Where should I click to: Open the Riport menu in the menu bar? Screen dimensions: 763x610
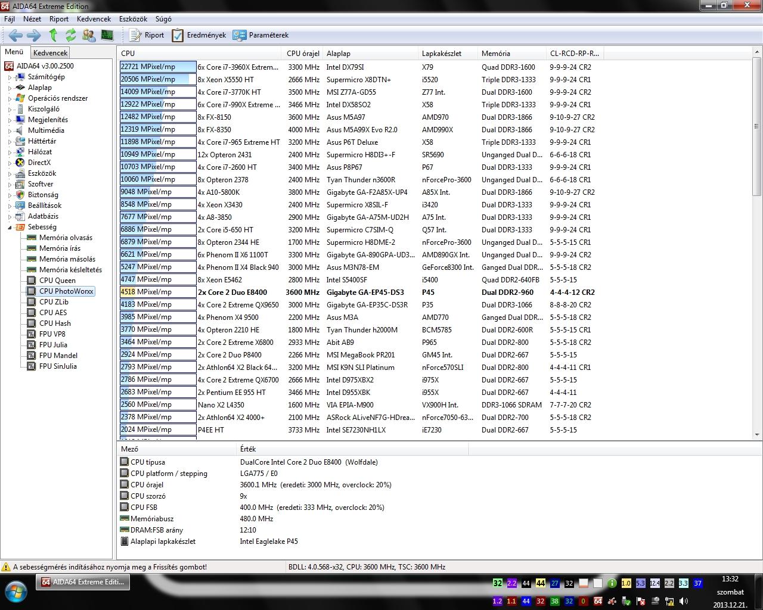59,19
